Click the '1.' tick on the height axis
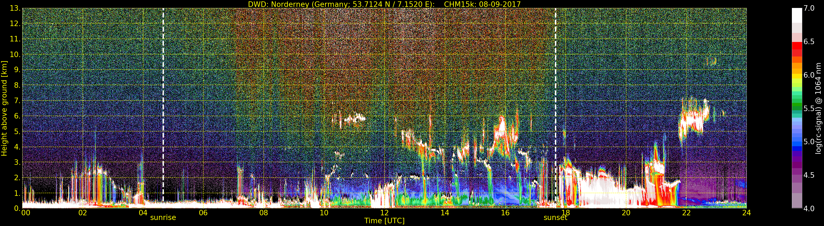824x226 pixels. [x=17, y=193]
